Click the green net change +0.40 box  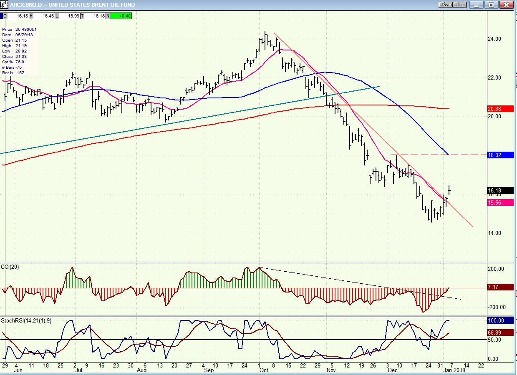[x=122, y=16]
